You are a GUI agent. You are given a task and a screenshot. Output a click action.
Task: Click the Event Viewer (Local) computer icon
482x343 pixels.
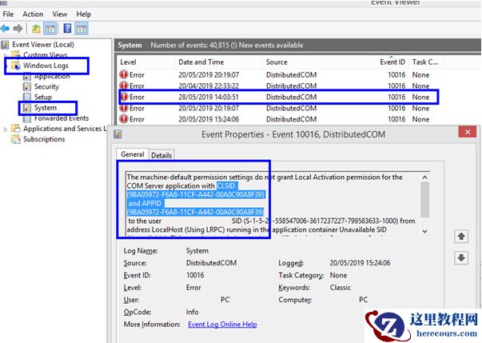pos(5,45)
